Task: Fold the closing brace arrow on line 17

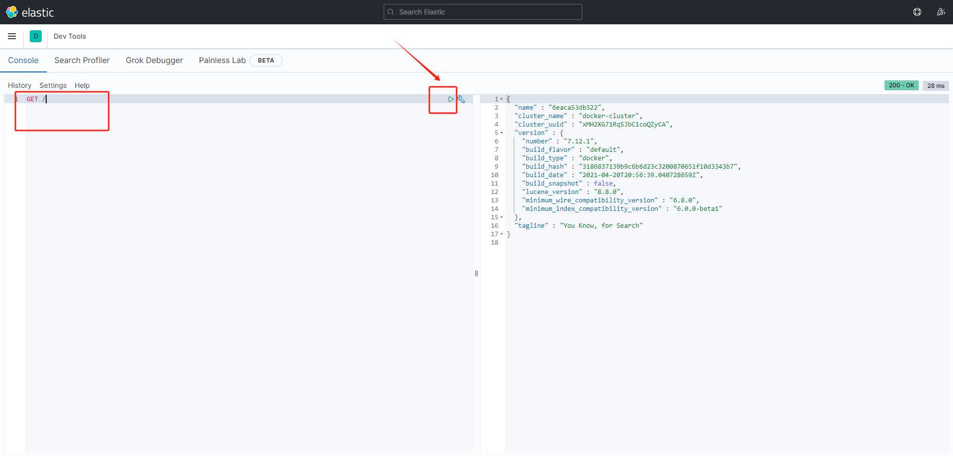Action: pyautogui.click(x=502, y=234)
